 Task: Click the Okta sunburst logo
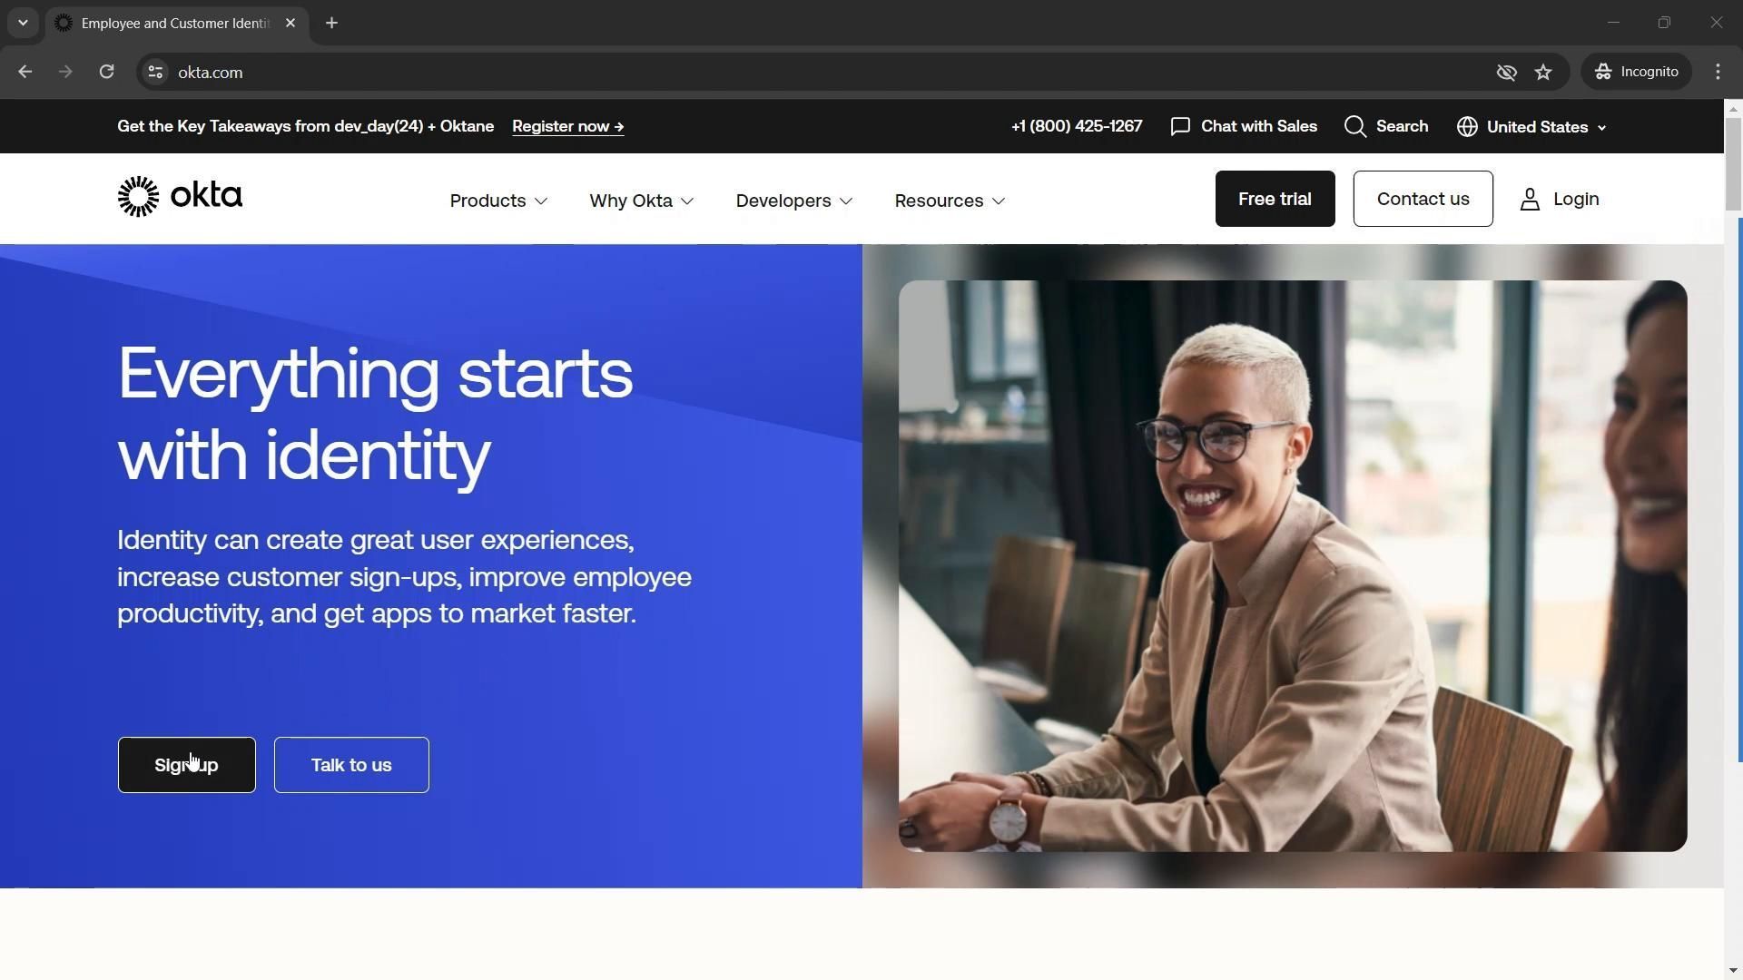point(138,197)
